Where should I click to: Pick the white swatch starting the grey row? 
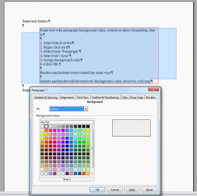click(42, 126)
